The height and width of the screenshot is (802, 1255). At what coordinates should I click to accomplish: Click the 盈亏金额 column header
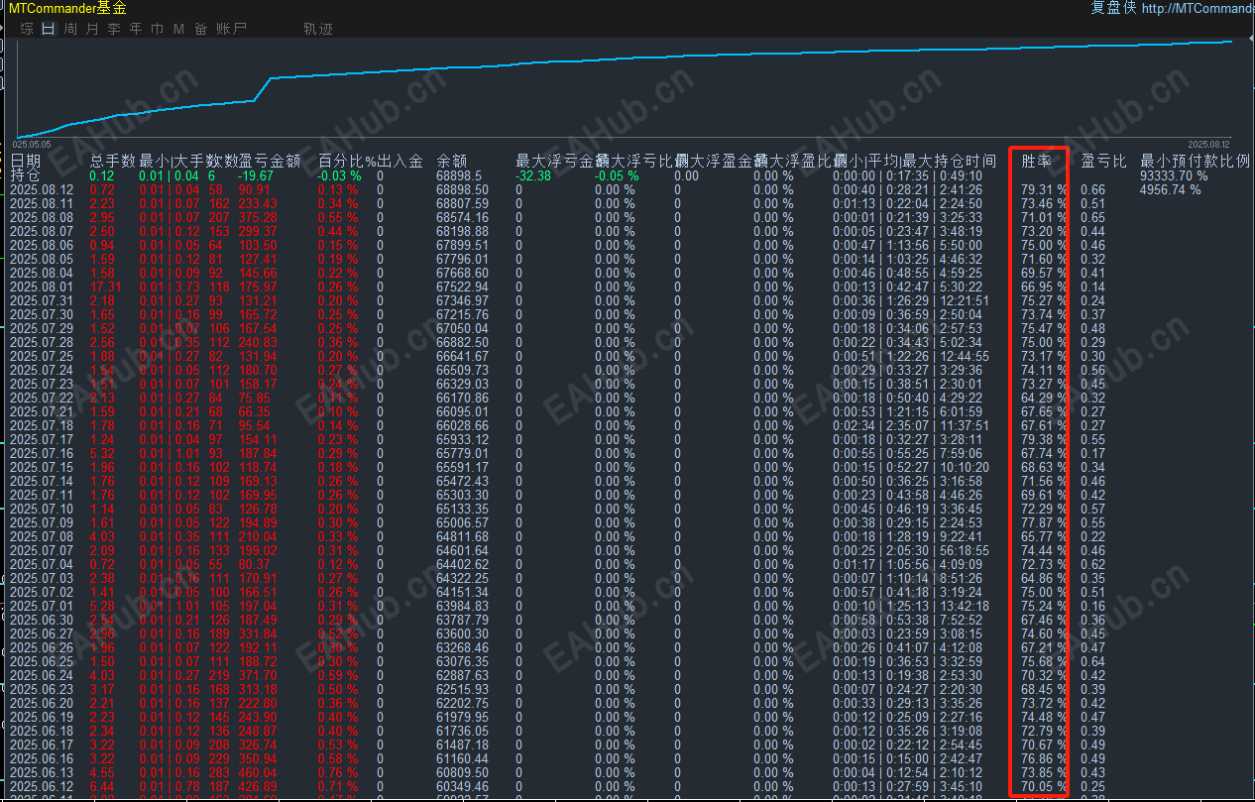point(270,161)
